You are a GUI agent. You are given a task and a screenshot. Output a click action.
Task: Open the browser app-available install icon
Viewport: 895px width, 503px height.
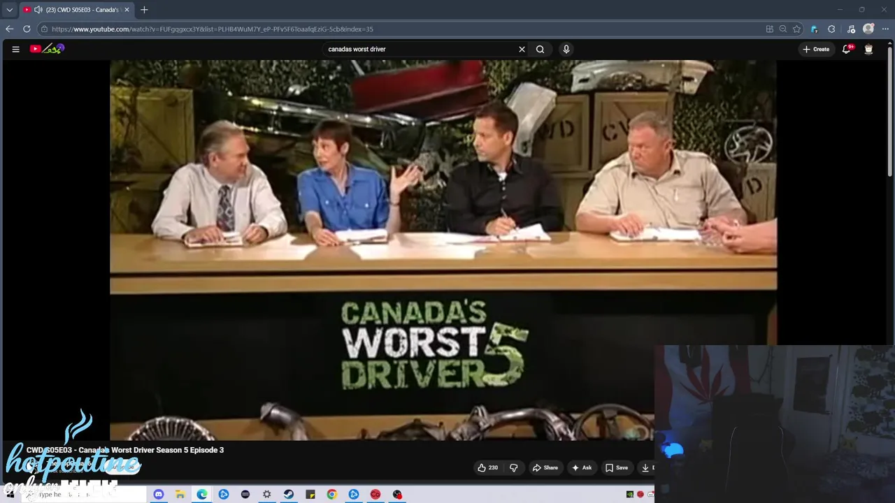click(x=770, y=29)
